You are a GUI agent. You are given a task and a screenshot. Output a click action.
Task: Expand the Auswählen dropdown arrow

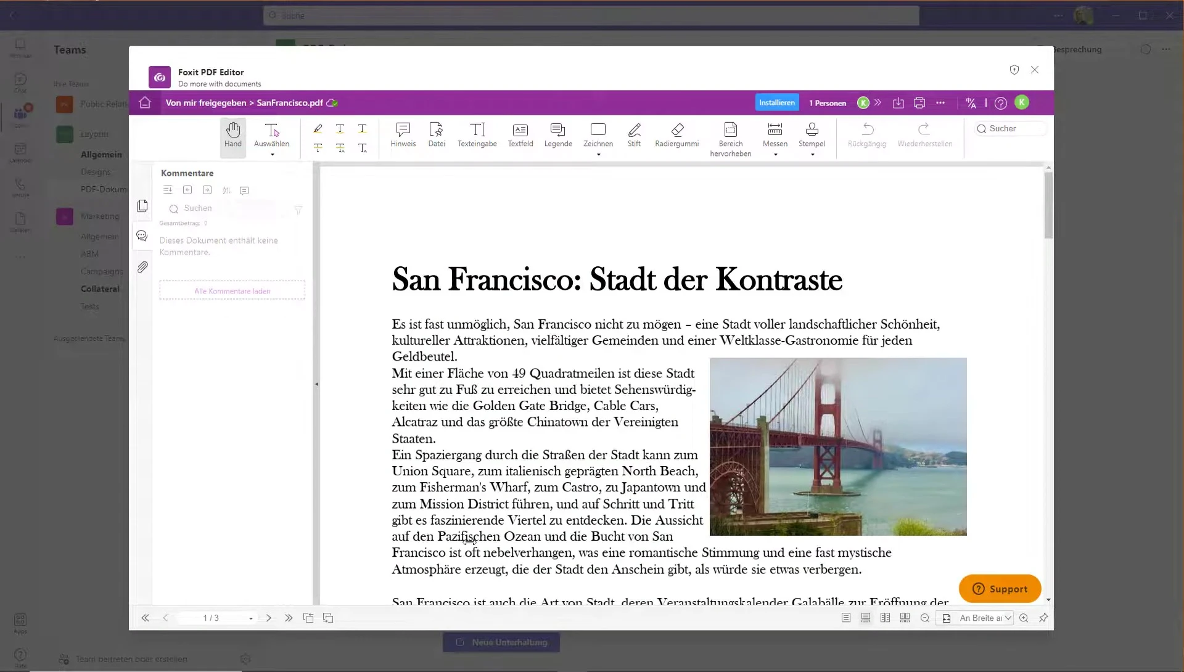(272, 155)
